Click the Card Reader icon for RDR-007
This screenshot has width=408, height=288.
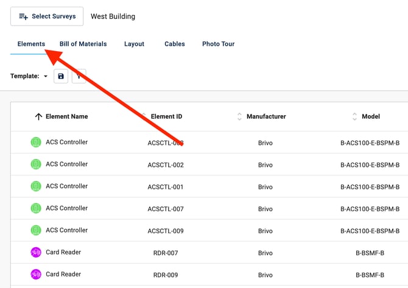pos(36,252)
